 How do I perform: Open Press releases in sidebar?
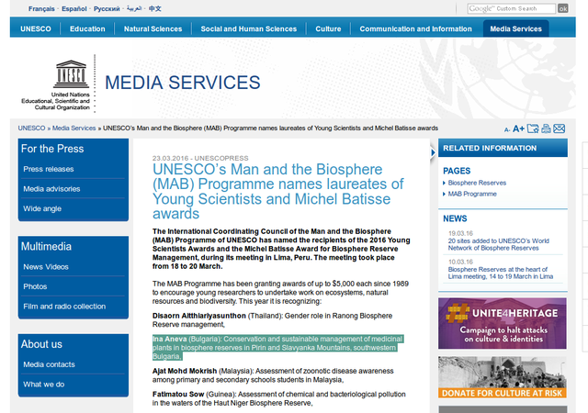(49, 169)
